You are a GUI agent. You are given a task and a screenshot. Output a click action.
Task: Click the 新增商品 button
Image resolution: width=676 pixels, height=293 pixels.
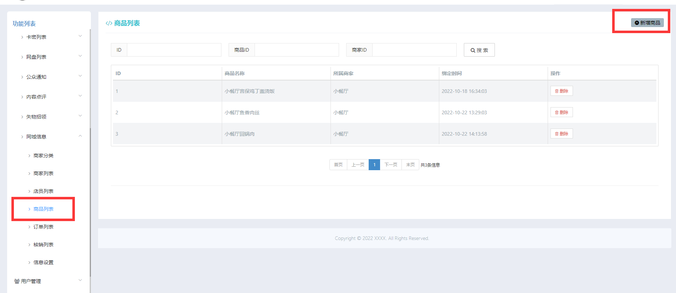click(647, 22)
